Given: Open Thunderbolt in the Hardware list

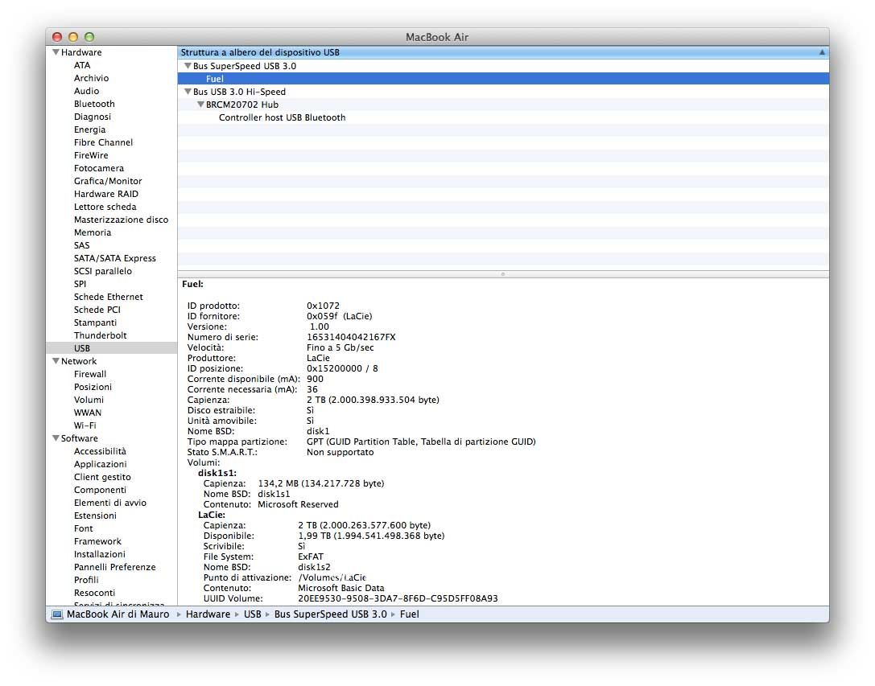Looking at the screenshot, I should pos(100,335).
